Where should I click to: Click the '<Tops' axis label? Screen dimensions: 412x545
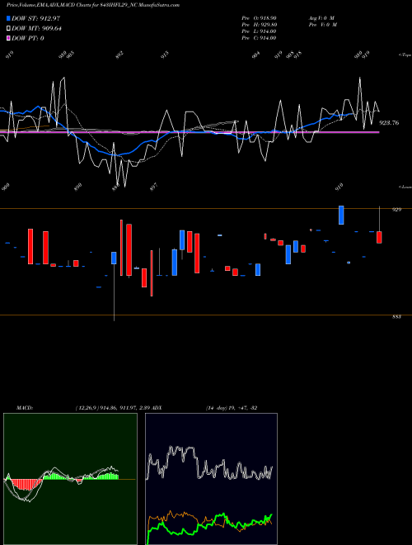point(405,55)
